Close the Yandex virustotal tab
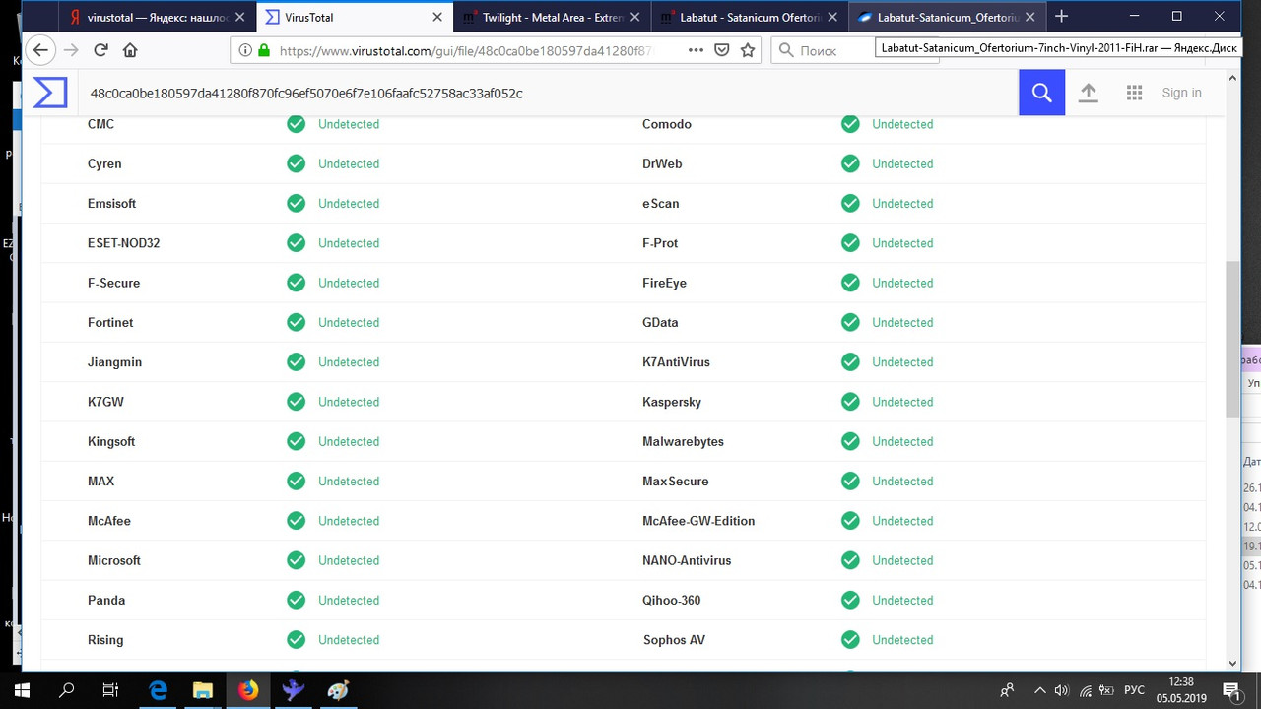This screenshot has height=709, width=1261. (x=241, y=17)
